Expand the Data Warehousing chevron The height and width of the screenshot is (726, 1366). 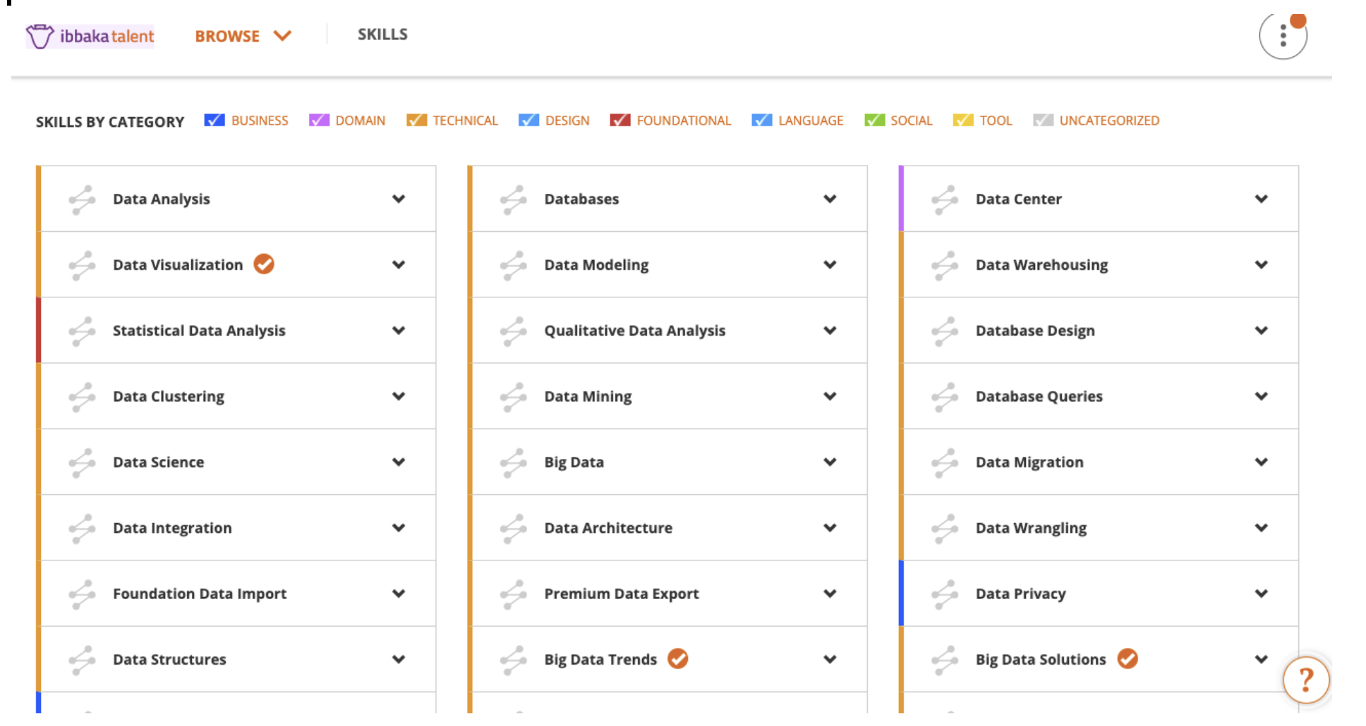point(1262,265)
